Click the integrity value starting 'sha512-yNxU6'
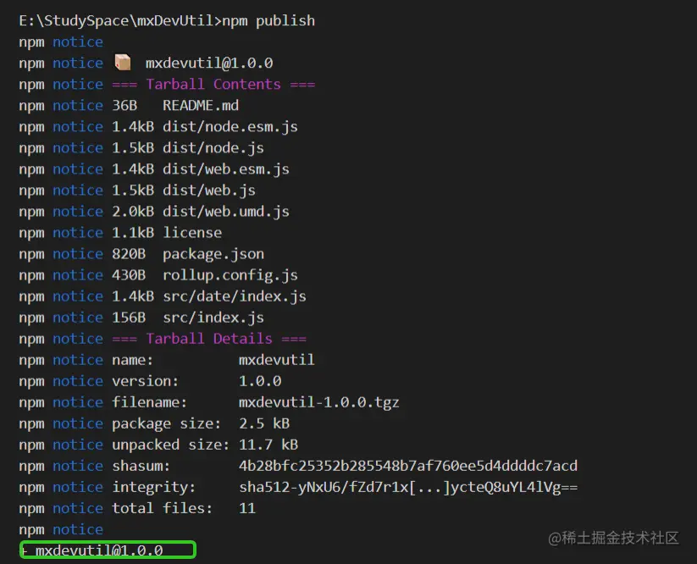697x564 pixels. (408, 488)
